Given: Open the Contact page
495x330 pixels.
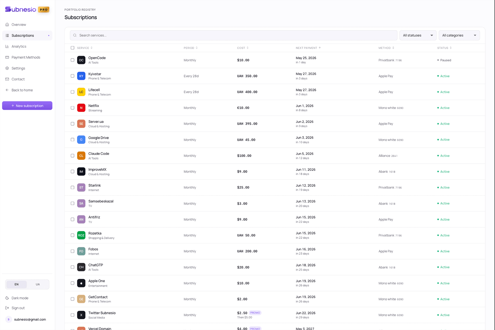Looking at the screenshot, I should pos(27,79).
